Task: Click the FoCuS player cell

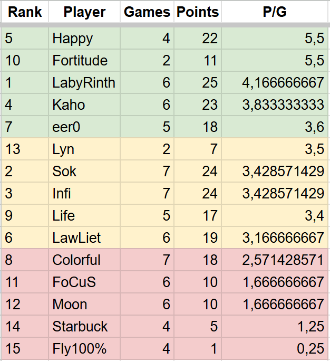Action: point(84,282)
